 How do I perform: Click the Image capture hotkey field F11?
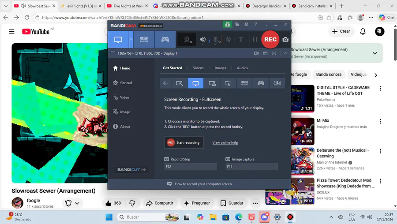point(252,167)
